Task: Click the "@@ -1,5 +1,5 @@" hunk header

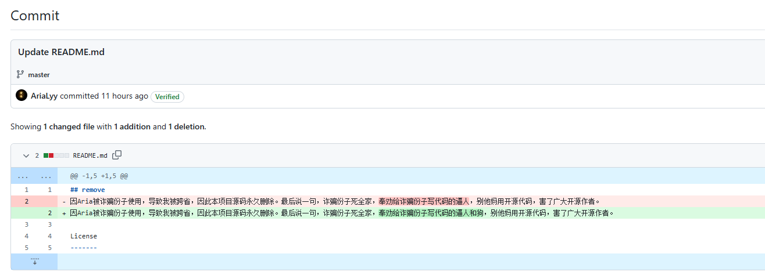Action: [99, 176]
